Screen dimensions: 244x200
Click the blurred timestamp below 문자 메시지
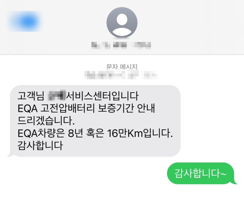coord(121,75)
